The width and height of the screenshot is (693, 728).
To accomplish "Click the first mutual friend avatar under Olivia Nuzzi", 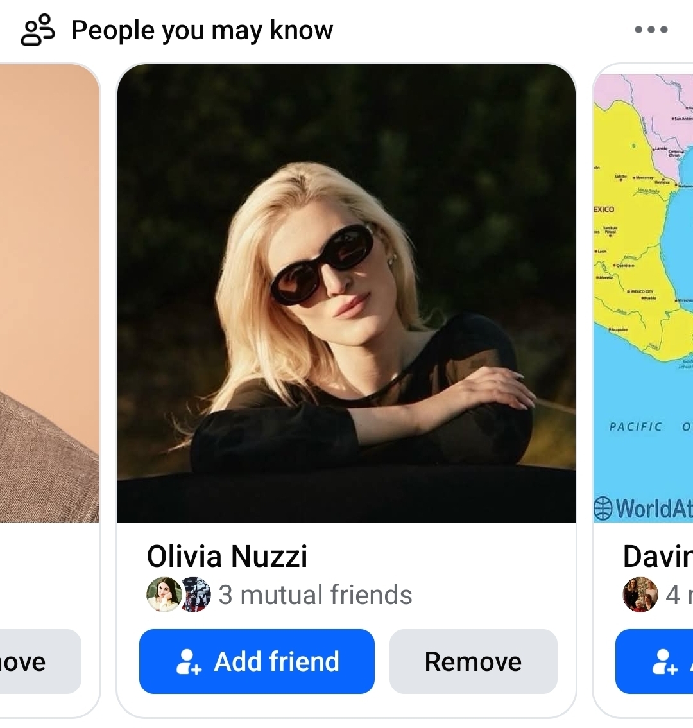I will click(x=162, y=594).
